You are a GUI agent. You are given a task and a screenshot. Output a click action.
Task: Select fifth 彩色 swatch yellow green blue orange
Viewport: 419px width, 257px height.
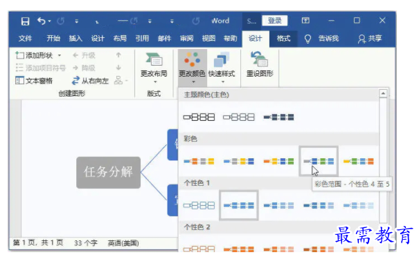pyautogui.click(x=358, y=161)
